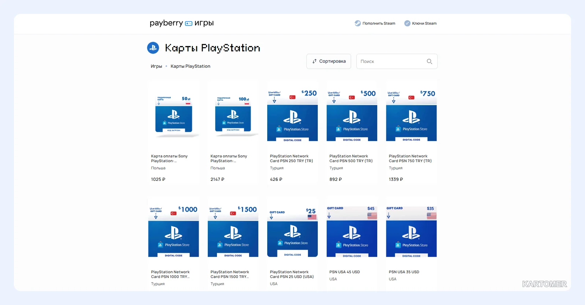Click the PlayStation Network Card PSN 1000 TRY title

point(170,274)
